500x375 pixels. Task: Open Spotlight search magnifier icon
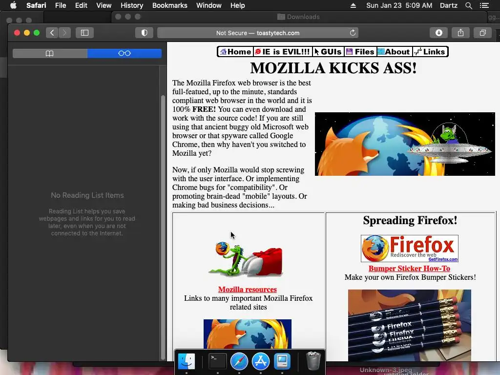(468, 5)
